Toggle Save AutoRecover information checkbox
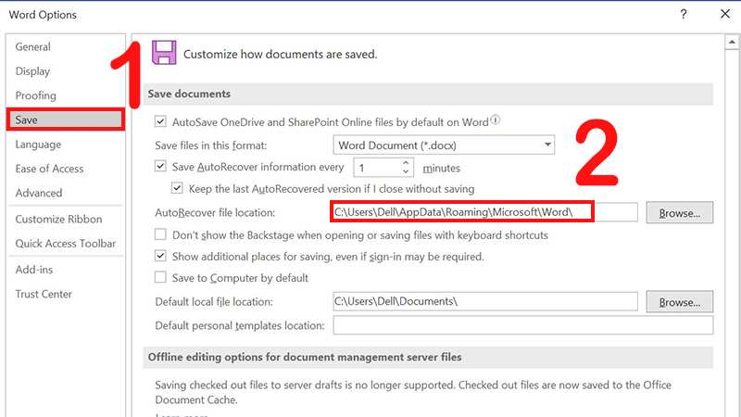 tap(160, 167)
